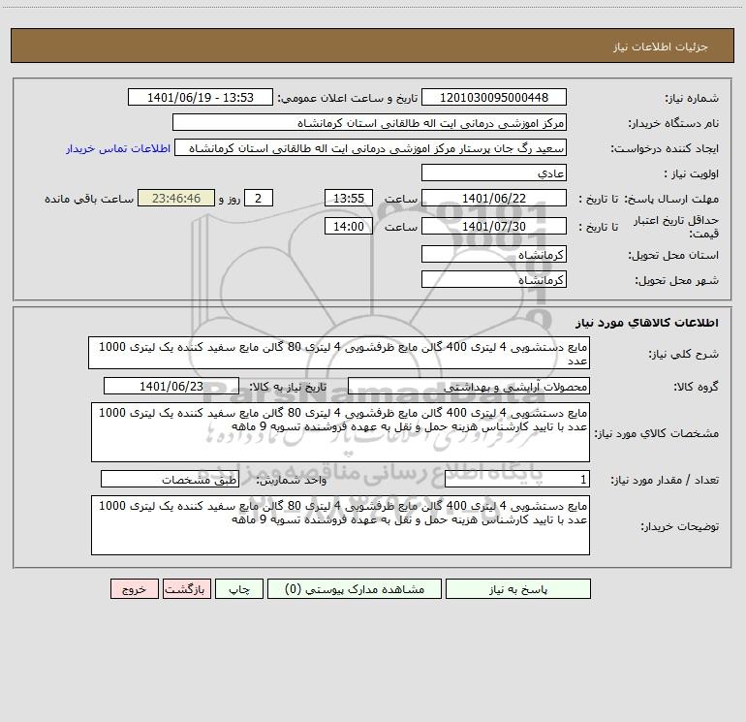Click the تاریخ نیاز به کالا label

(288, 387)
